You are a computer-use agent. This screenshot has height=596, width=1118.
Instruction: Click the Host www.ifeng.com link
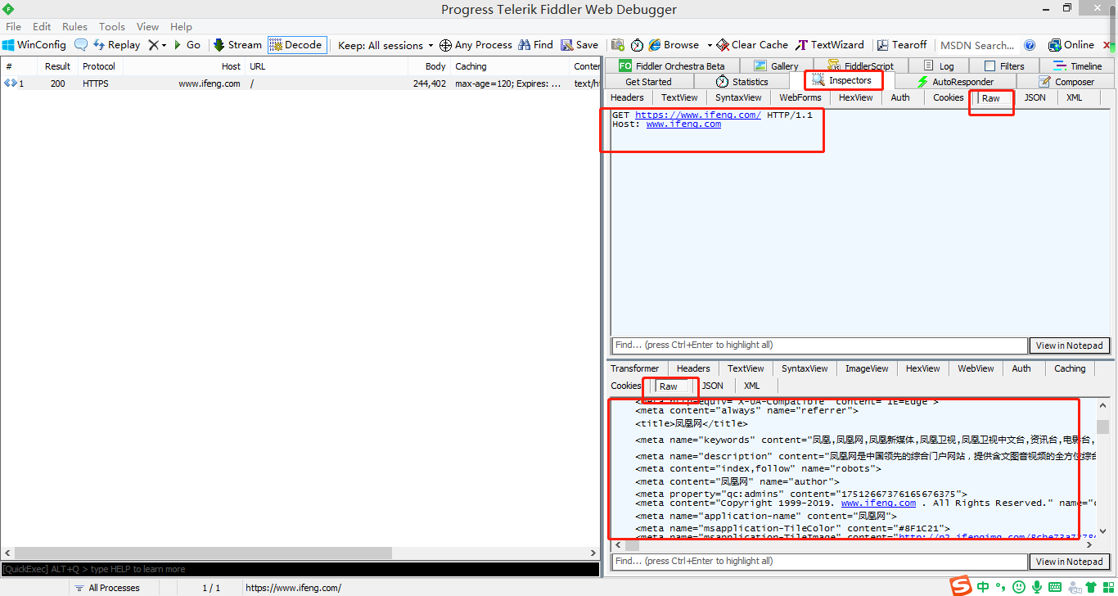click(683, 124)
